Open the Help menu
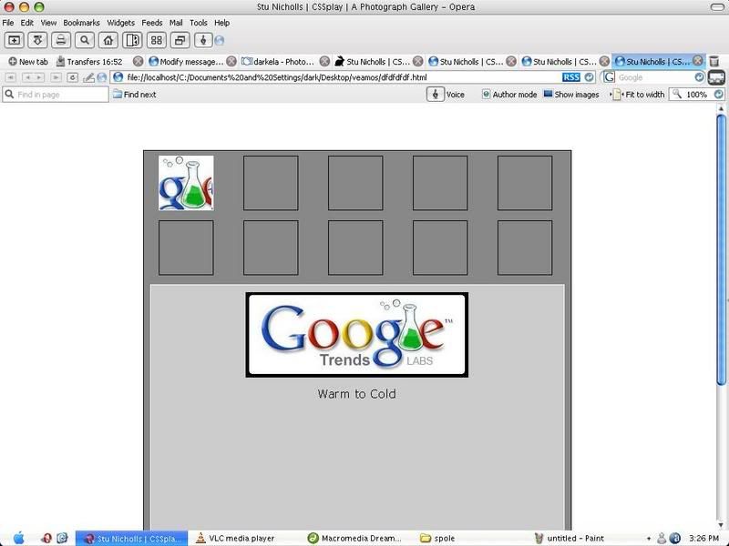The width and height of the screenshot is (729, 546). click(x=221, y=23)
